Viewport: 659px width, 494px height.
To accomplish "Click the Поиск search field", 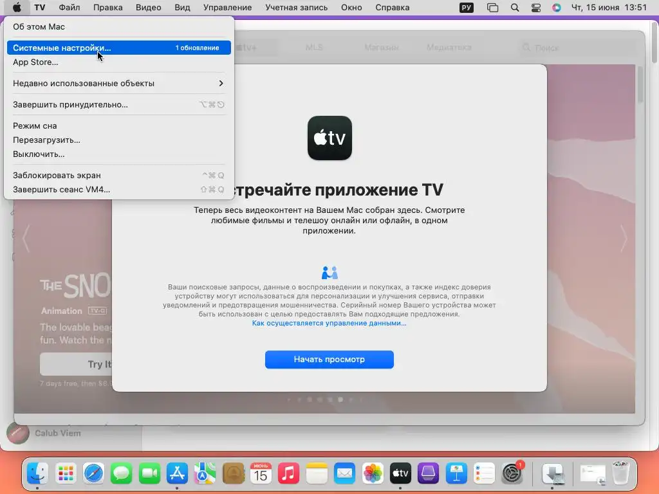I will pos(575,48).
